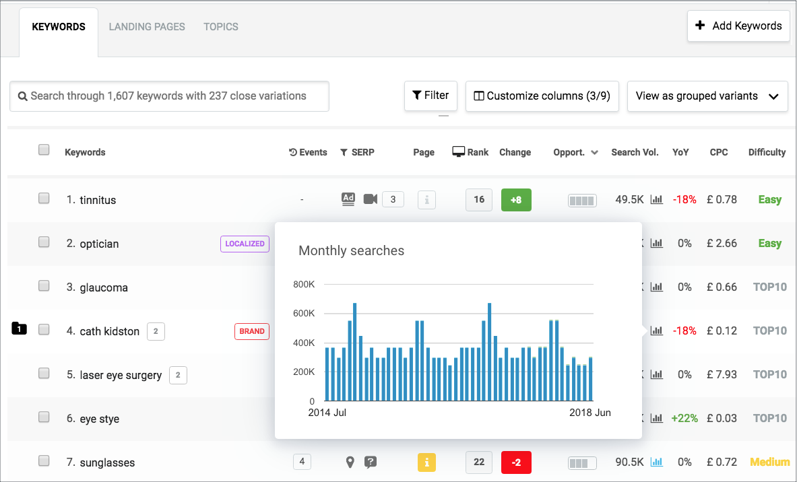Click the BRAND tag on cath kidston

(x=251, y=331)
